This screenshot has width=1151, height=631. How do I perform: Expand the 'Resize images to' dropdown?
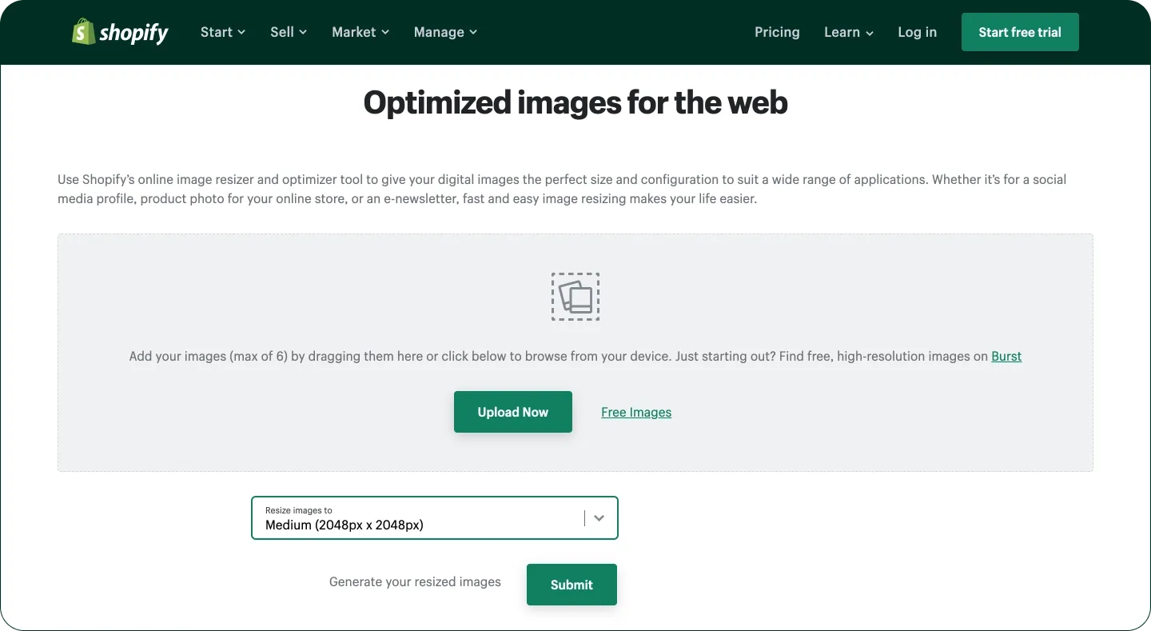[435, 518]
